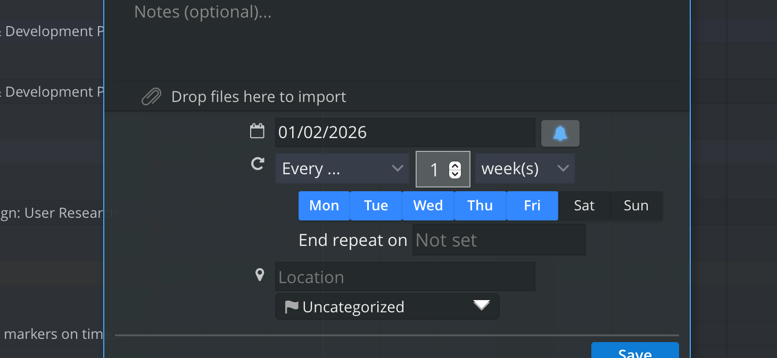Click the paperclip attachment icon
Image resolution: width=777 pixels, height=358 pixels.
[151, 97]
